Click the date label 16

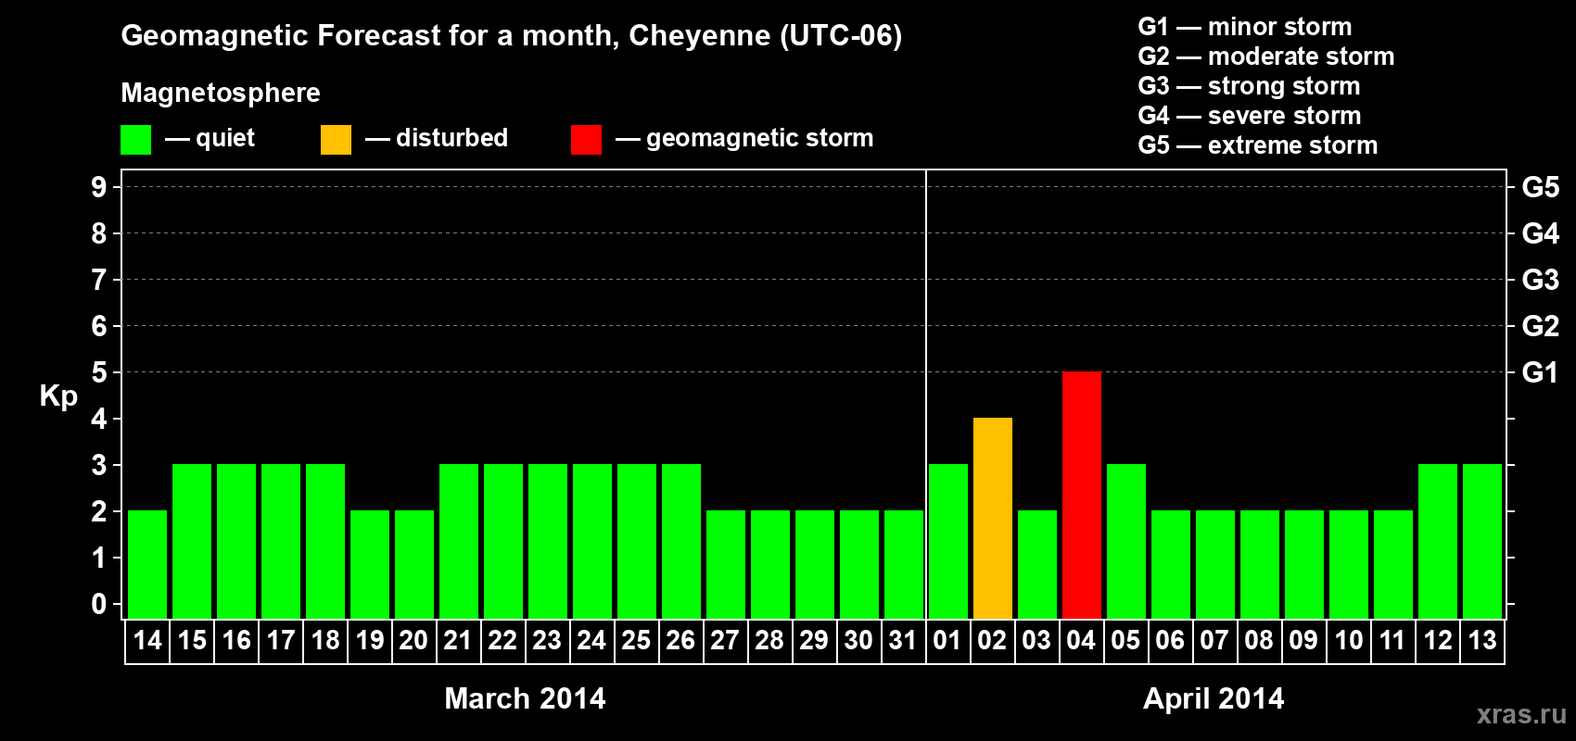tap(236, 640)
